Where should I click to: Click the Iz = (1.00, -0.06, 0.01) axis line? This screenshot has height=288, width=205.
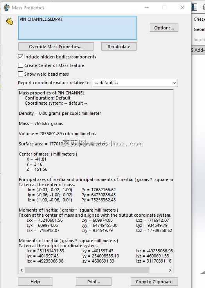coord(50,200)
